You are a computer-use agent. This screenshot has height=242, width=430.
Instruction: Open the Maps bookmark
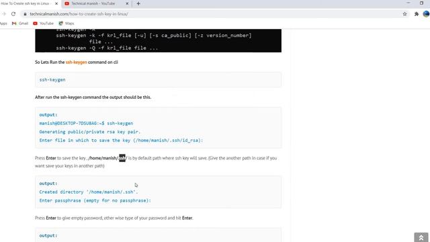pos(67,24)
